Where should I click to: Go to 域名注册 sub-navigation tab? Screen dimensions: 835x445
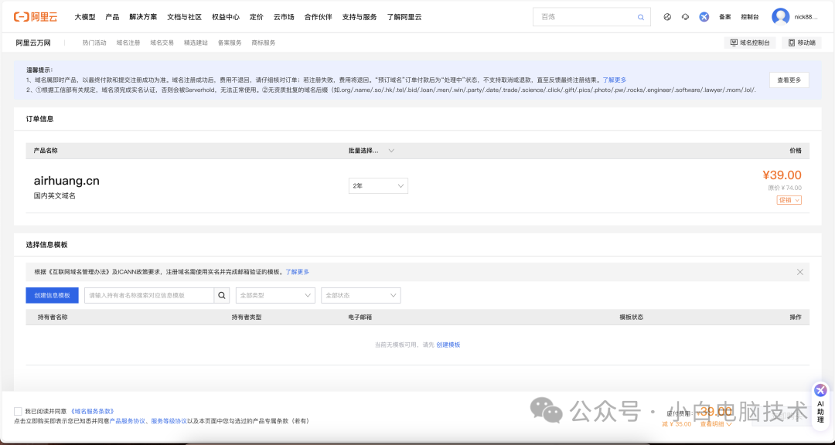coord(128,42)
